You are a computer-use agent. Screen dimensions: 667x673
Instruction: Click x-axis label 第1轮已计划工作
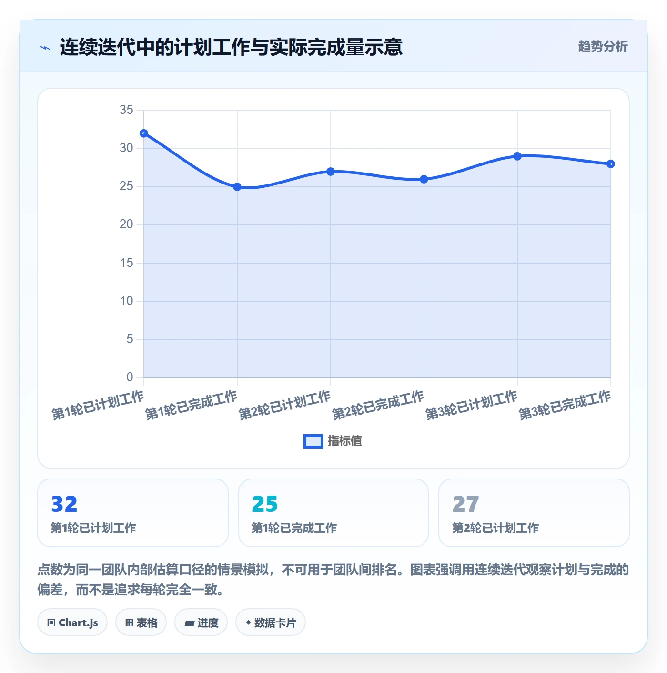point(98,405)
